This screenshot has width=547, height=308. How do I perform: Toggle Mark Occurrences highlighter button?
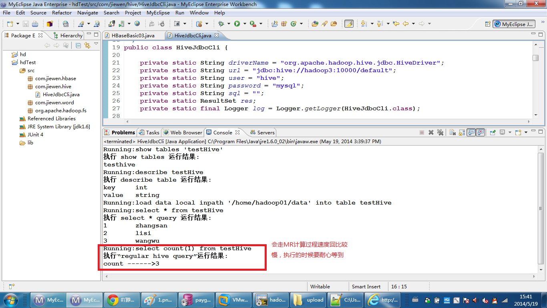349,24
